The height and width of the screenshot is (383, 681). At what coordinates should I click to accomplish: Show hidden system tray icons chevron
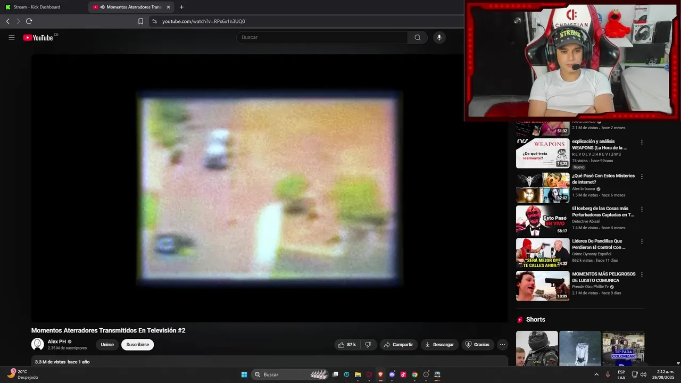click(596, 374)
